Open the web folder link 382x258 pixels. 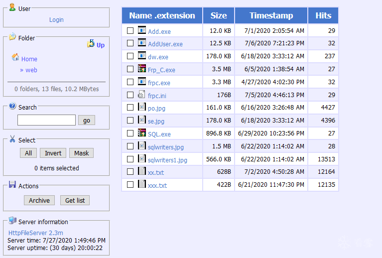point(31,70)
